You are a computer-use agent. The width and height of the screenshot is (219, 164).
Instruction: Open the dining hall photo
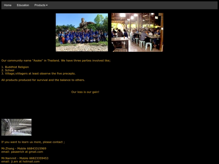[x=137, y=32]
